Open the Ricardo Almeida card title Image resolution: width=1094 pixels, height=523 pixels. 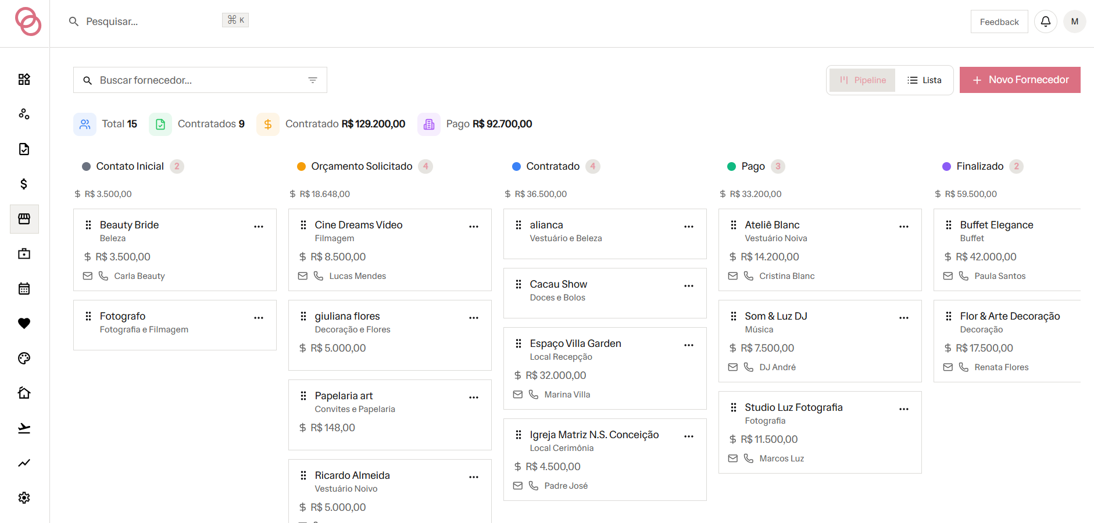(352, 475)
